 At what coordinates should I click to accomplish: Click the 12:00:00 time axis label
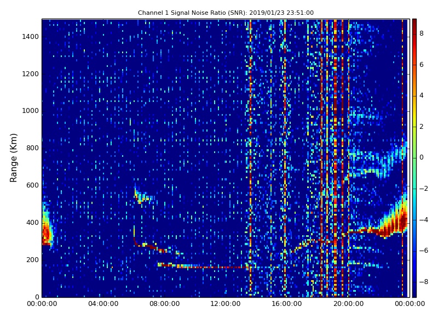click(x=226, y=304)
